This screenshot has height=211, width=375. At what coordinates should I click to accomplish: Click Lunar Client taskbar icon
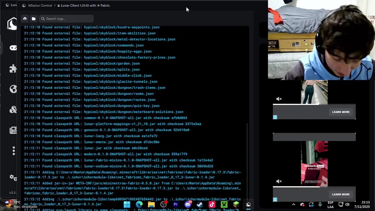pyautogui.click(x=248, y=205)
